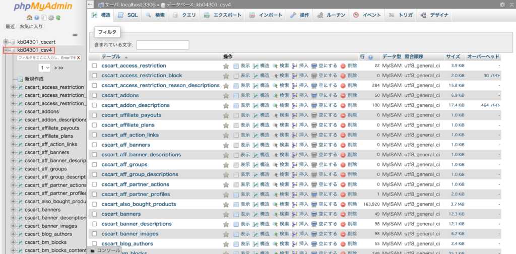The height and width of the screenshot is (254, 516).
Task: Click 削除 link for cscart_affiliate_plans
Action: (x=349, y=125)
